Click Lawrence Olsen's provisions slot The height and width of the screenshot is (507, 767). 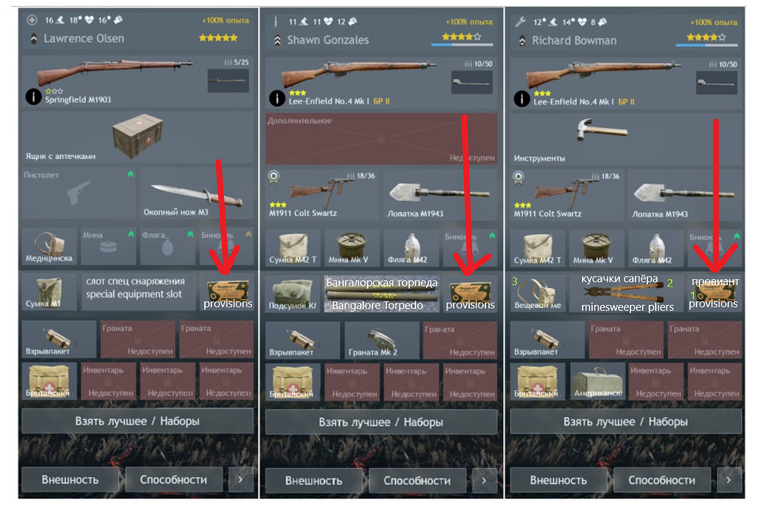click(226, 292)
